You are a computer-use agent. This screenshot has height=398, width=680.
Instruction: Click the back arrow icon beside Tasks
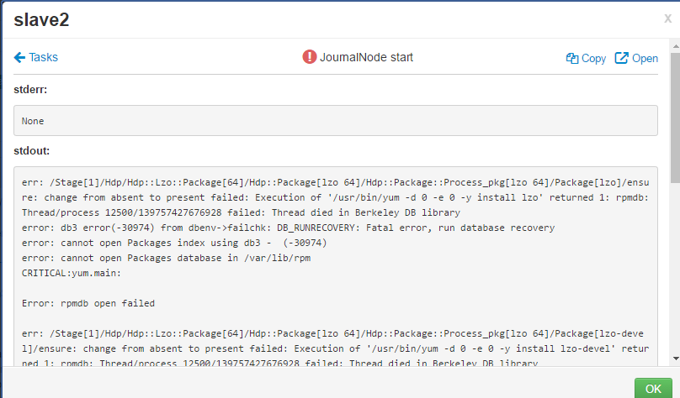tap(20, 57)
